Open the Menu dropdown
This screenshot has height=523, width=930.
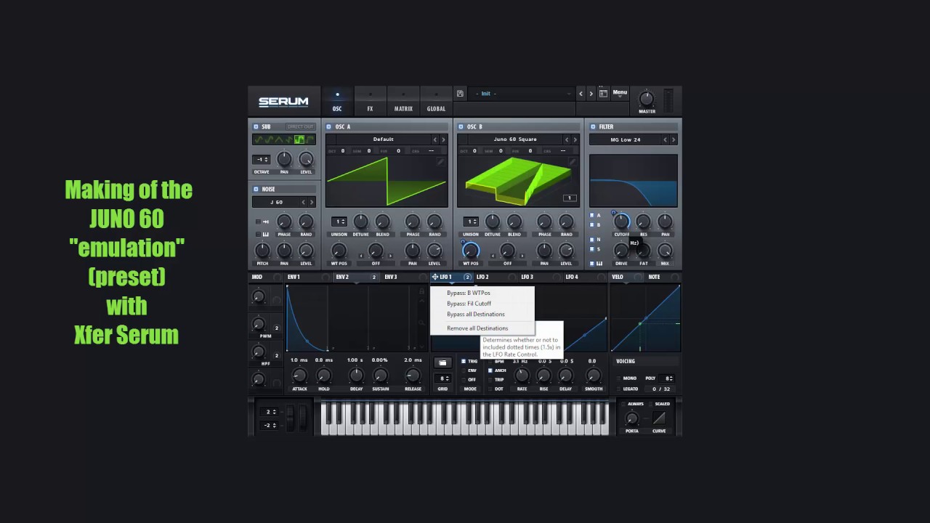[x=620, y=92]
